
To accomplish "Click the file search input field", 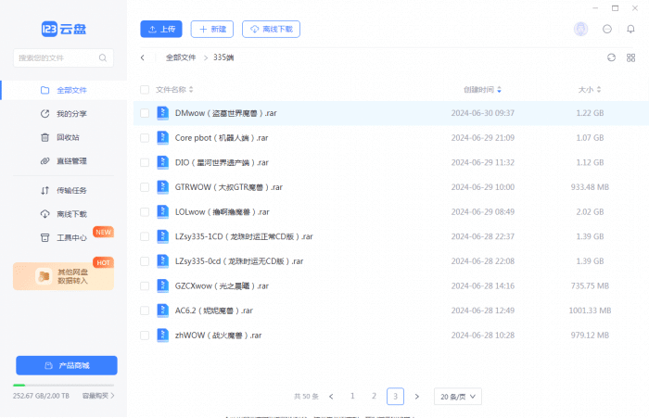I will pos(64,57).
